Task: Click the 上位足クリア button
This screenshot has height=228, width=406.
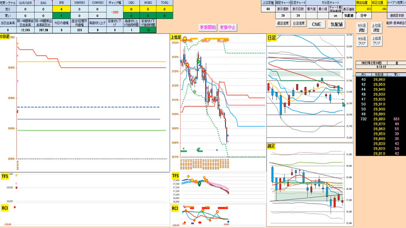Action: (376, 41)
